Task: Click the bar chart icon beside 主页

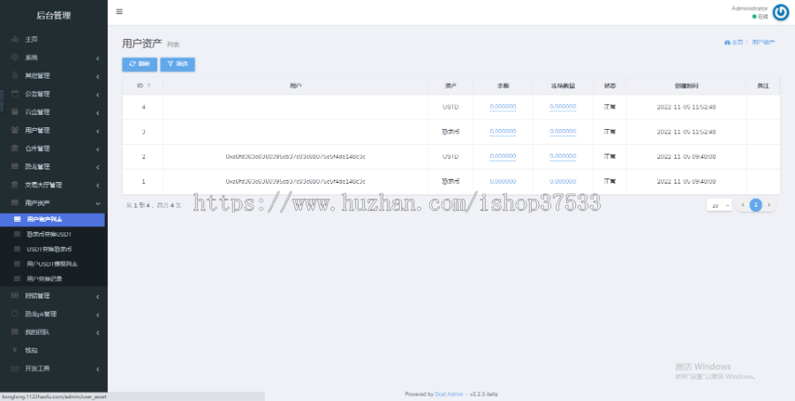Action: (x=15, y=39)
